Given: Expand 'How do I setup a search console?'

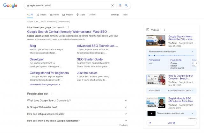Looking at the screenshot, I should 77,114.
